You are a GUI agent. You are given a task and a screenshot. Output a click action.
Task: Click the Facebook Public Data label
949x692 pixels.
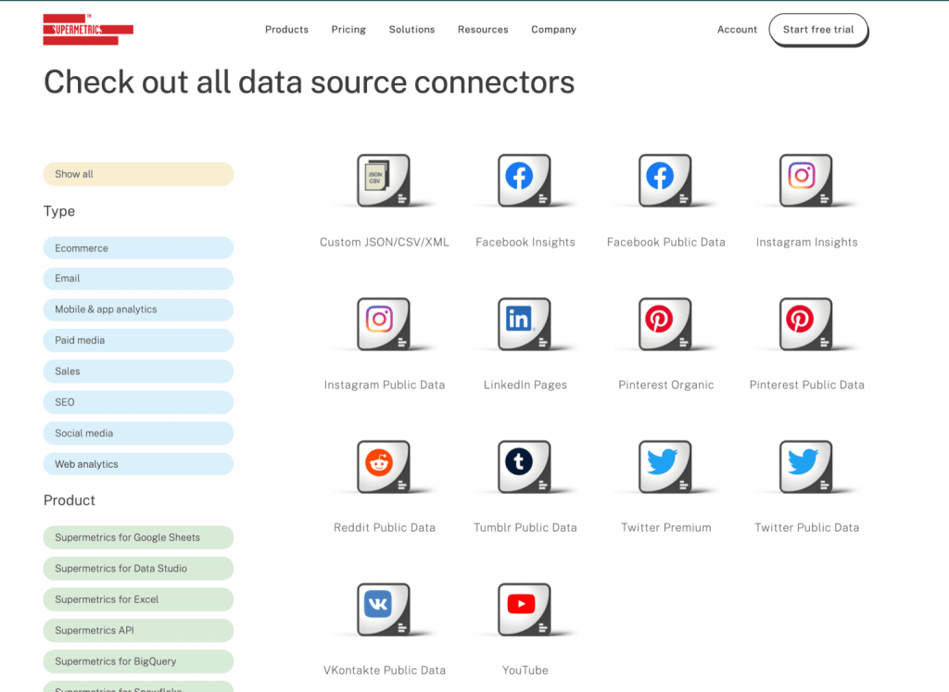point(665,242)
